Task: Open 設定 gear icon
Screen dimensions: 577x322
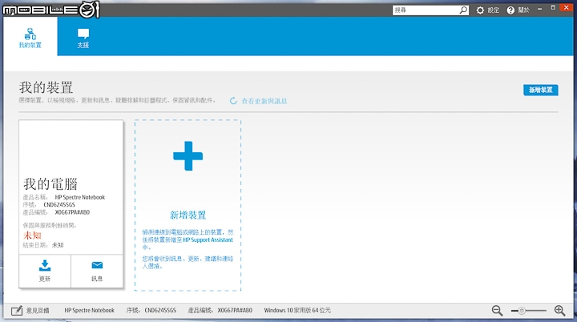Action: click(x=480, y=10)
